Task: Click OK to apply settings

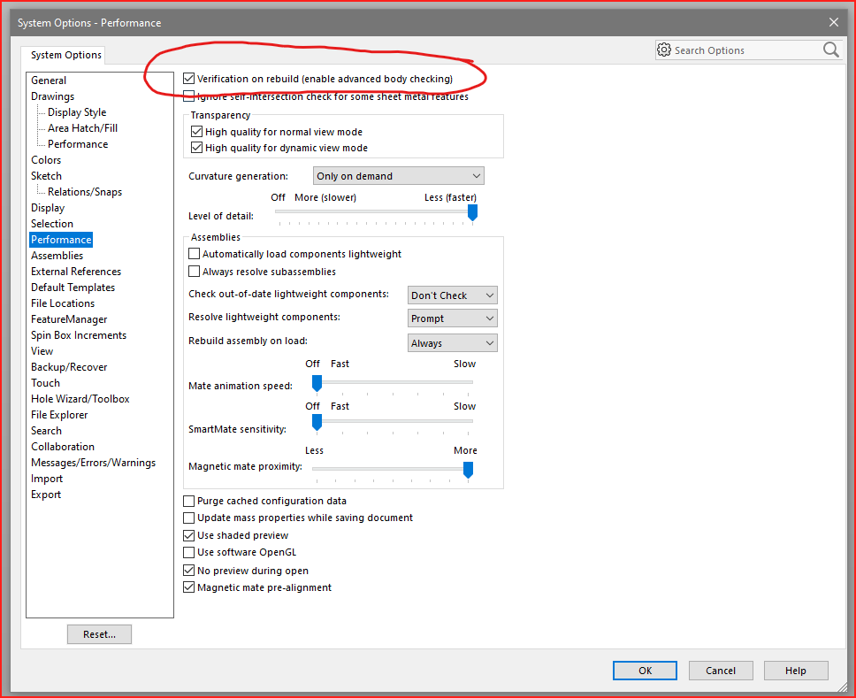Action: [x=645, y=671]
